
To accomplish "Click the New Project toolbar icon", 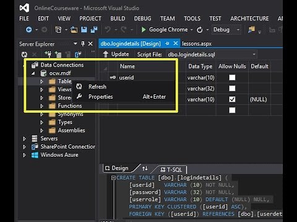I will click(x=58, y=30).
